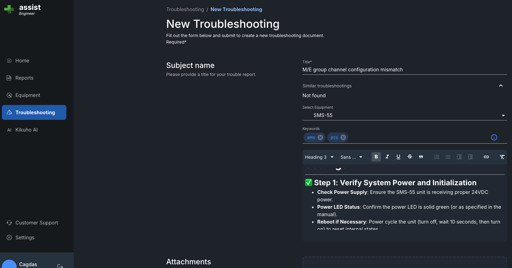Insert a hyperlink in the editor
Image resolution: width=512 pixels, height=268 pixels.
(x=486, y=157)
